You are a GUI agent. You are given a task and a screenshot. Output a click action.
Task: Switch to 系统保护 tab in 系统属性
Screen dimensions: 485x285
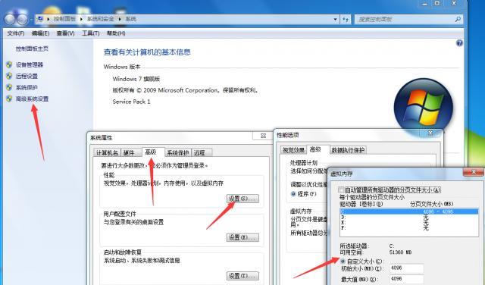pos(178,152)
